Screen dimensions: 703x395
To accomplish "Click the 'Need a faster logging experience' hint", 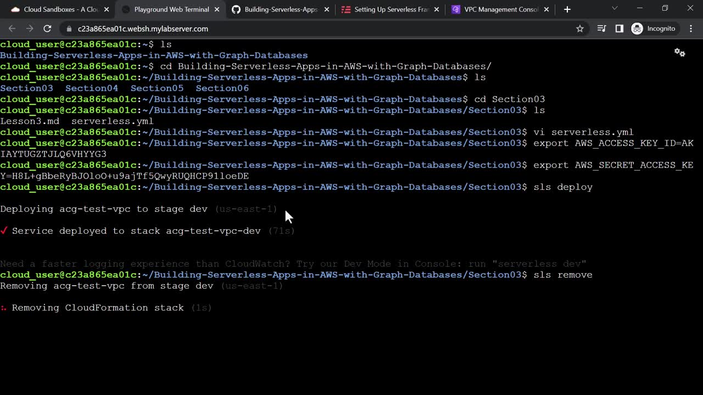I will coord(293,264).
